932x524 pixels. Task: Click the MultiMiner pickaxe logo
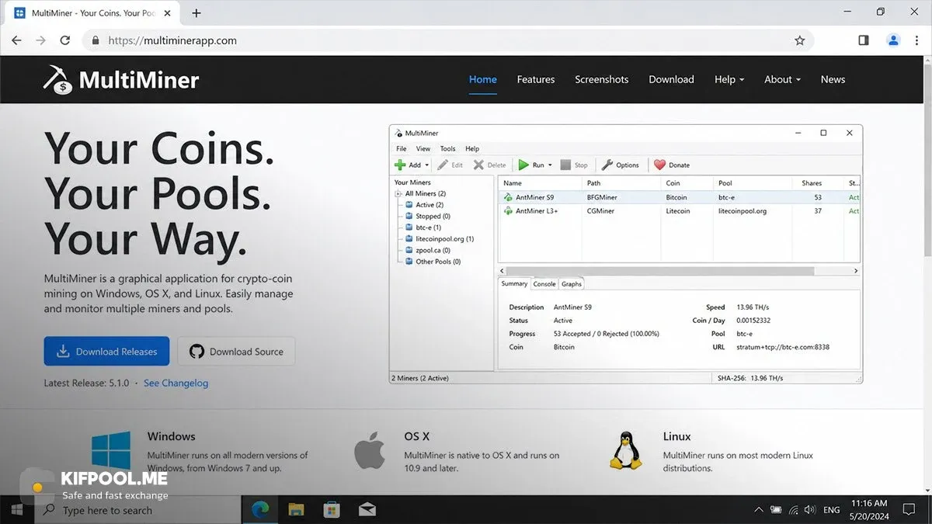57,80
